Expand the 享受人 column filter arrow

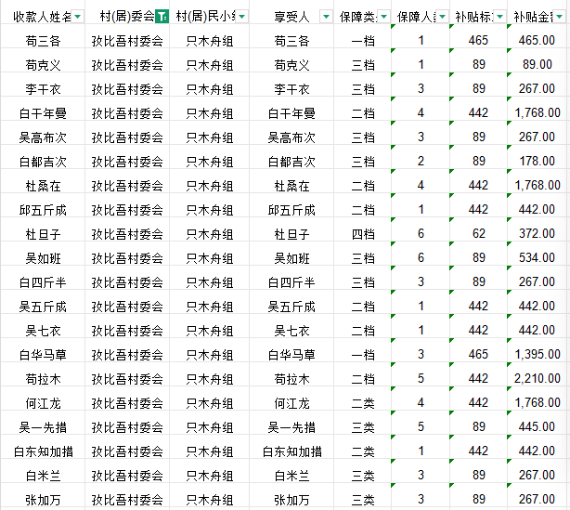click(325, 17)
